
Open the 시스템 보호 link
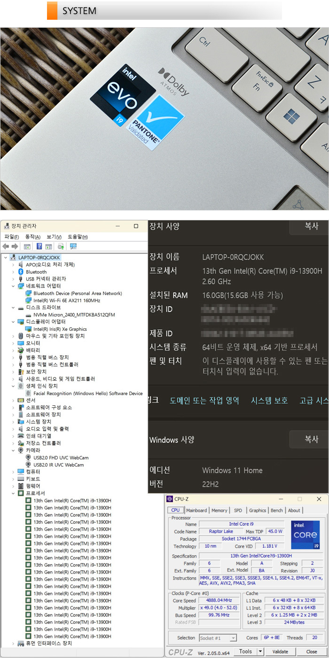269,400
